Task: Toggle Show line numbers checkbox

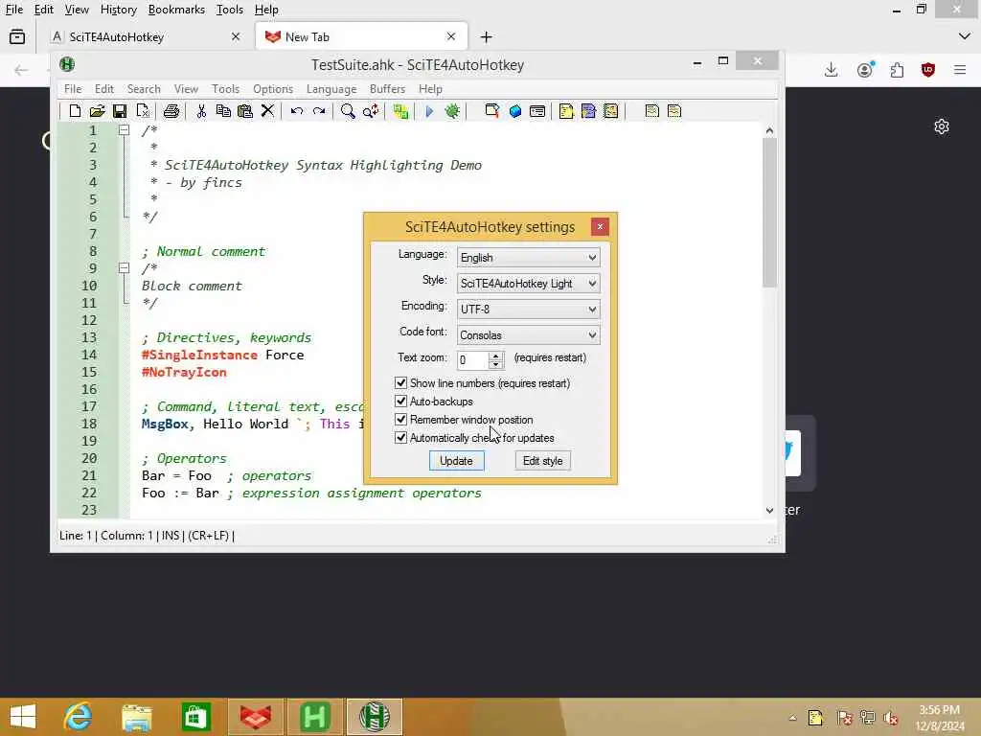Action: [x=401, y=383]
